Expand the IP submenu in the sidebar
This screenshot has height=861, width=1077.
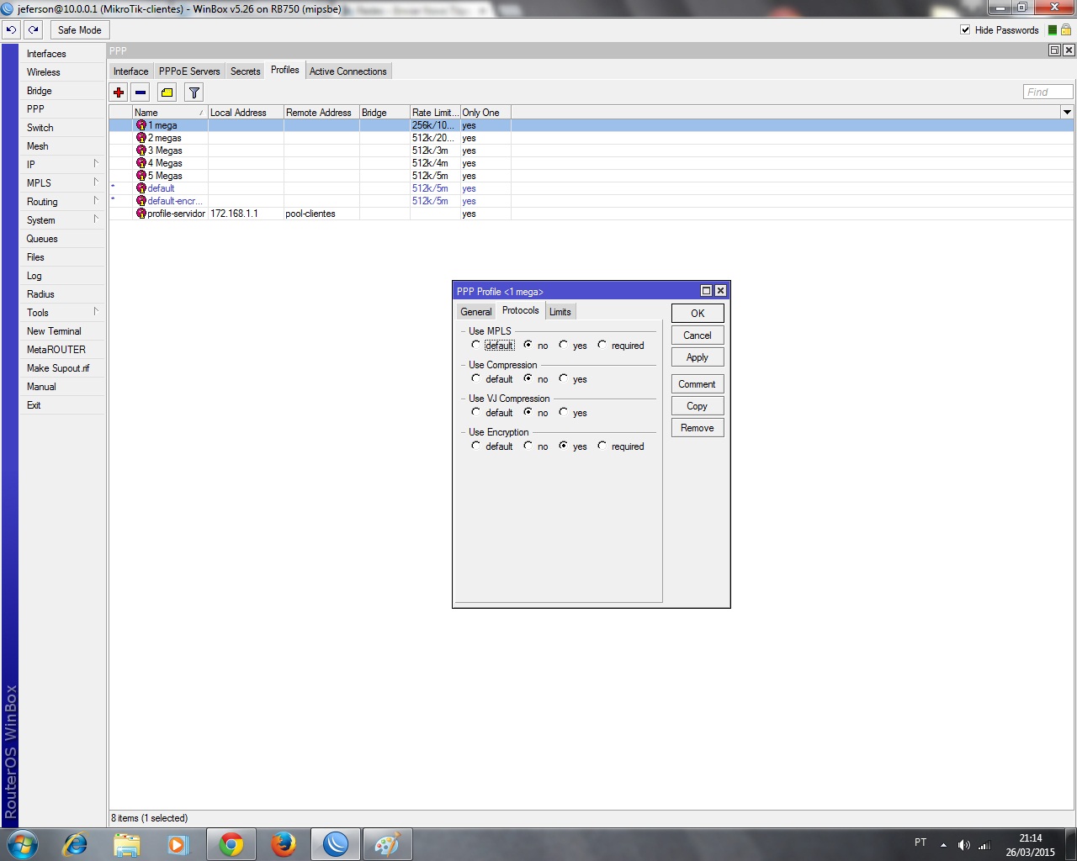[x=96, y=164]
